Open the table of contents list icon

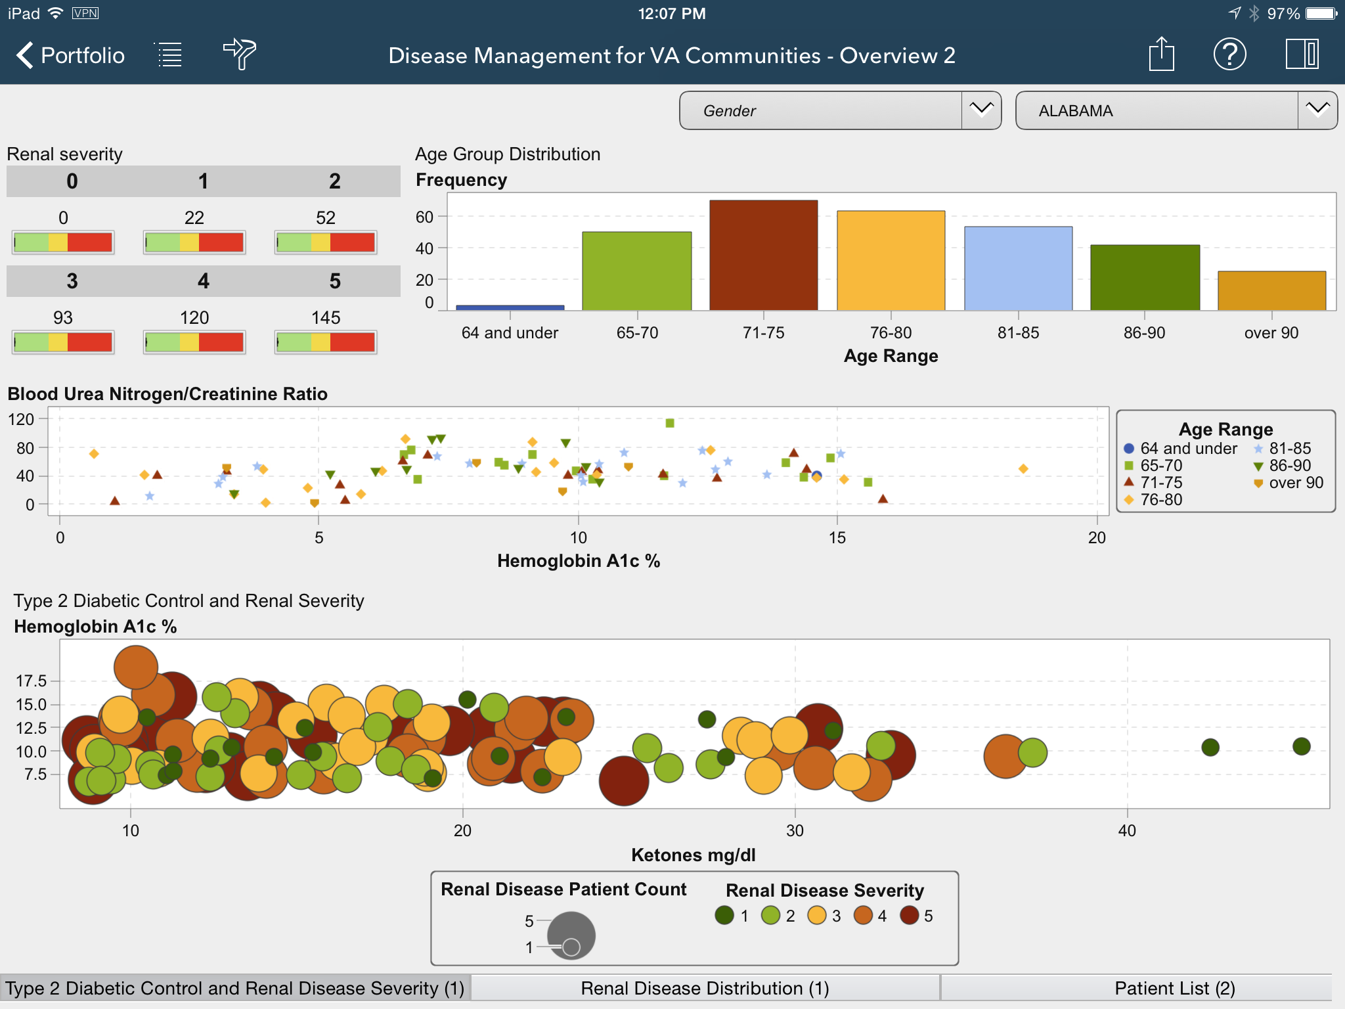tap(170, 55)
